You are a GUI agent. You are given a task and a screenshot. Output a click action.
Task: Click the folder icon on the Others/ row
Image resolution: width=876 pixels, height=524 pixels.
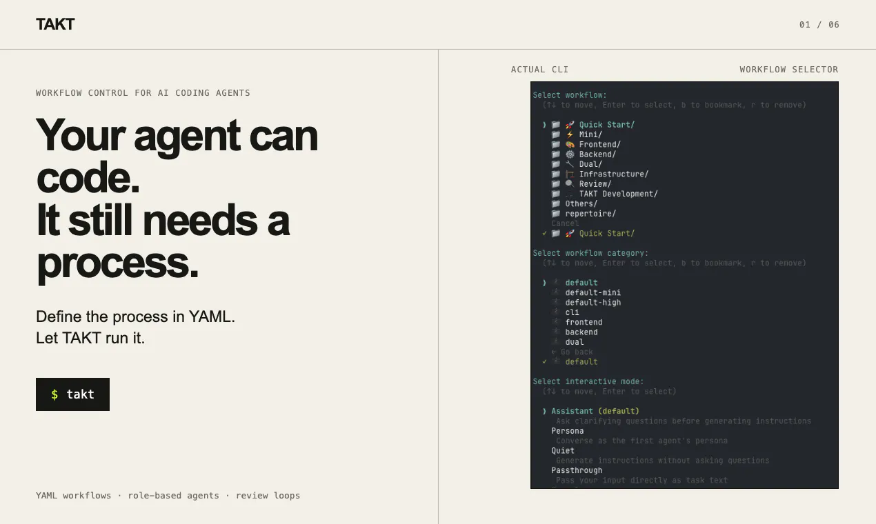556,203
